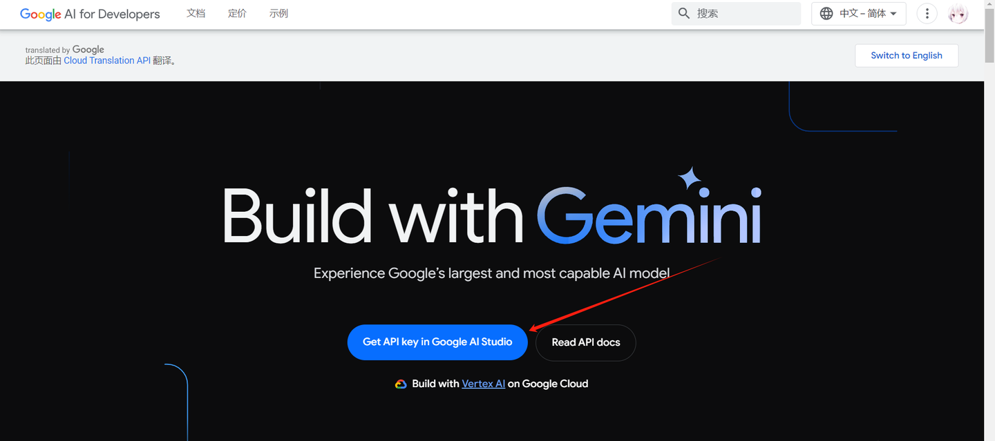The image size is (995, 441).
Task: Open the search field
Action: [x=736, y=13]
